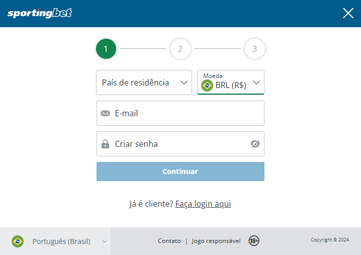
Task: Toggle password visibility eye icon
Action: click(x=255, y=144)
